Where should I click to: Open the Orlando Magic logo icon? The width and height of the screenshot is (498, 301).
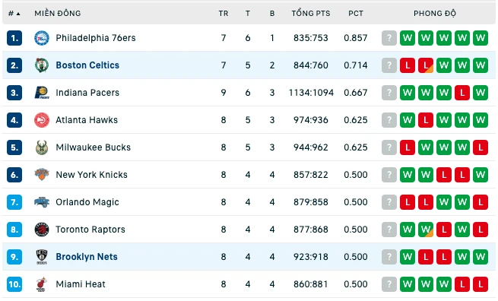coord(42,202)
